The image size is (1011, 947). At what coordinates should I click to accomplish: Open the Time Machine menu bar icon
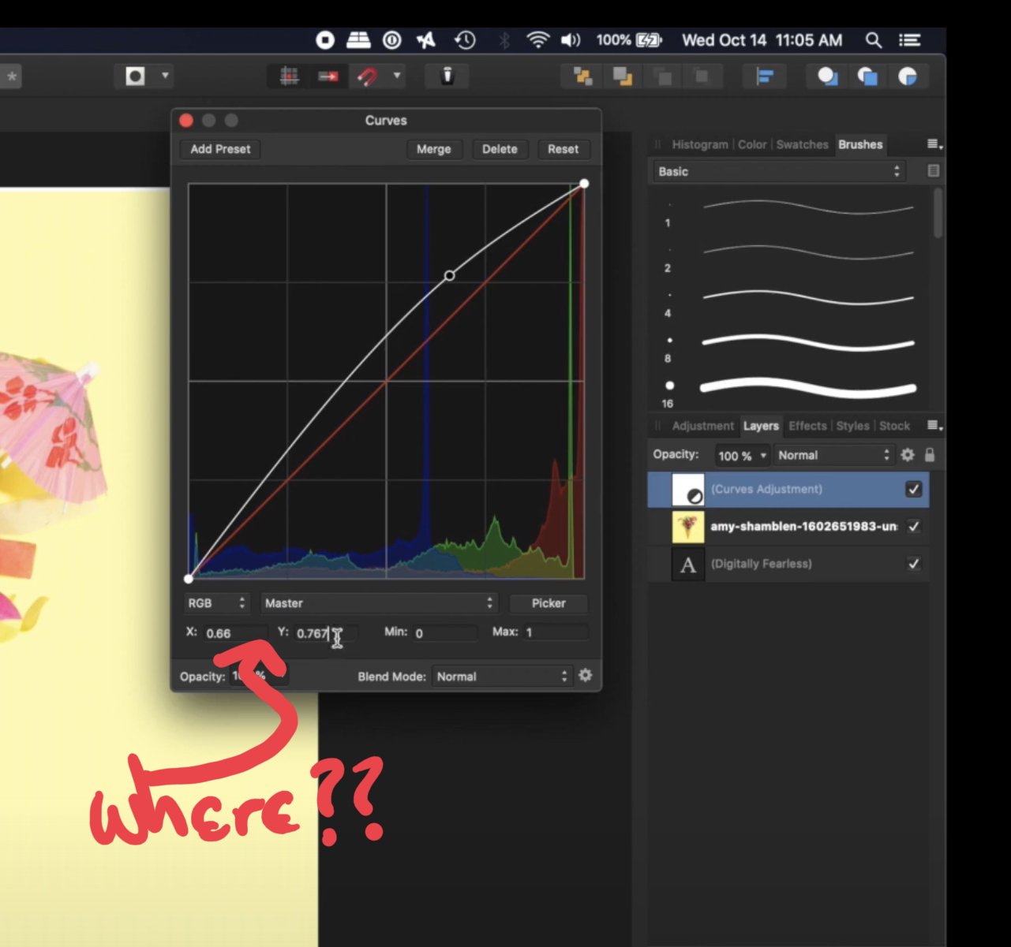pyautogui.click(x=465, y=39)
